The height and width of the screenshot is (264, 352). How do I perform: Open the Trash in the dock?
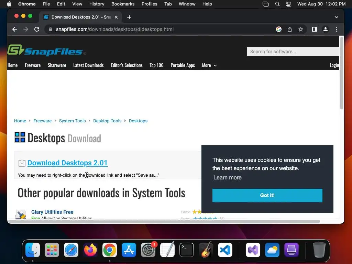pos(319,250)
